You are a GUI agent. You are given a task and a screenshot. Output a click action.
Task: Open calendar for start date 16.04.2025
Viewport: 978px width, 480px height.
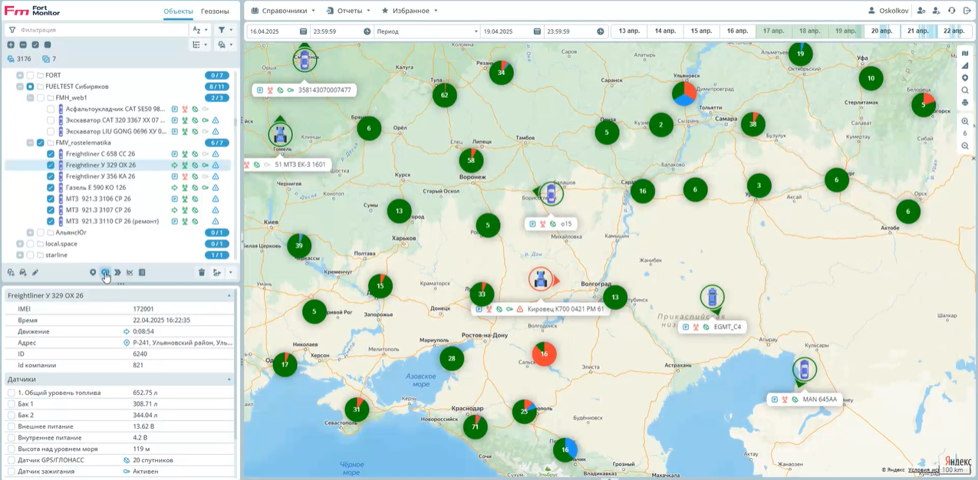[304, 31]
